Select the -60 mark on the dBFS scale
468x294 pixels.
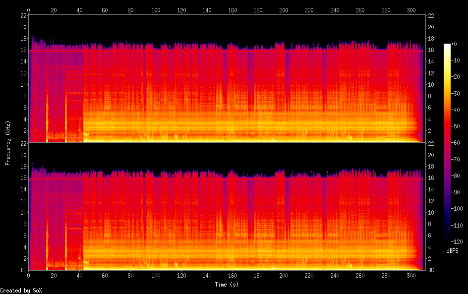pyautogui.click(x=459, y=143)
